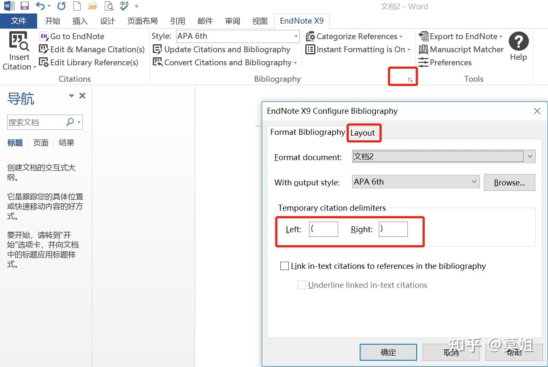548x367 pixels.
Task: Switch to the 邮件 tab
Action: 205,21
